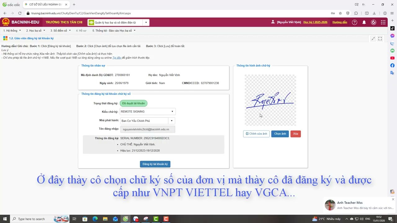Click the Windows Start button

pos(5,219)
